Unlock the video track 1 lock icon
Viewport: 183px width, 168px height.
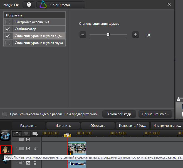click(35, 149)
